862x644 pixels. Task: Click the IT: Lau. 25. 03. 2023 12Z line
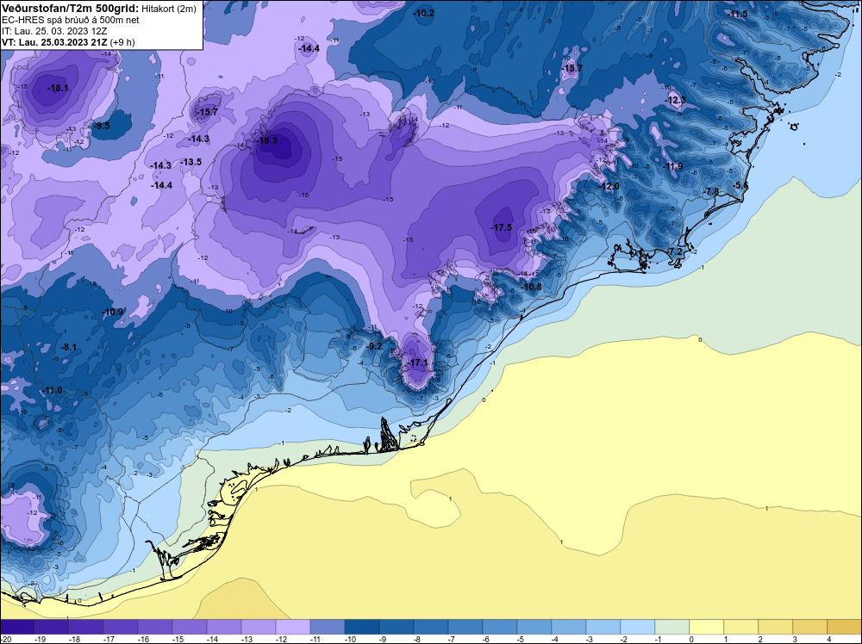(x=53, y=31)
